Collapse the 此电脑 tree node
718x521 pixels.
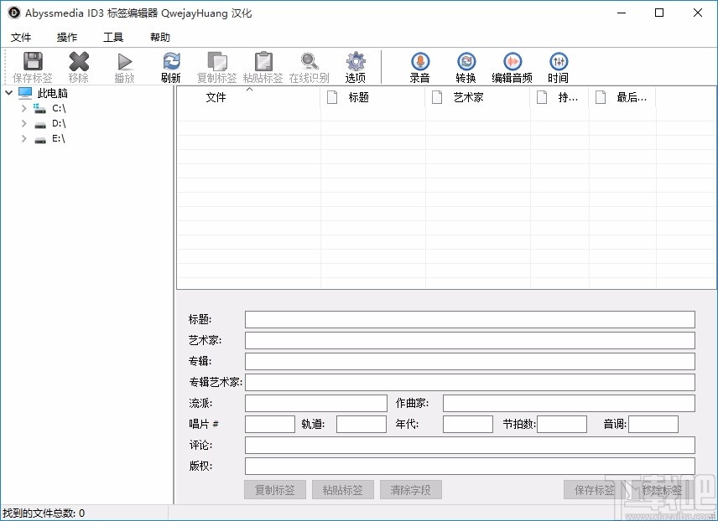(9, 93)
